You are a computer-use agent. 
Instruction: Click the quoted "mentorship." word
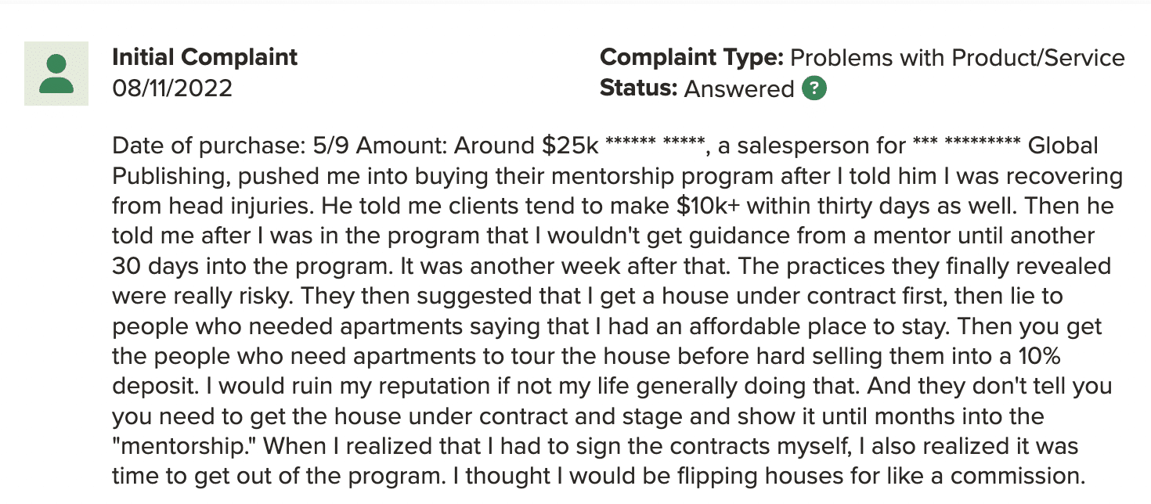186,445
